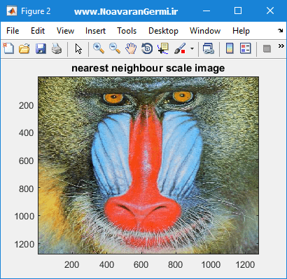287x279 pixels.
Task: Click the MATLAB logo in title bar
Action: tap(12, 11)
